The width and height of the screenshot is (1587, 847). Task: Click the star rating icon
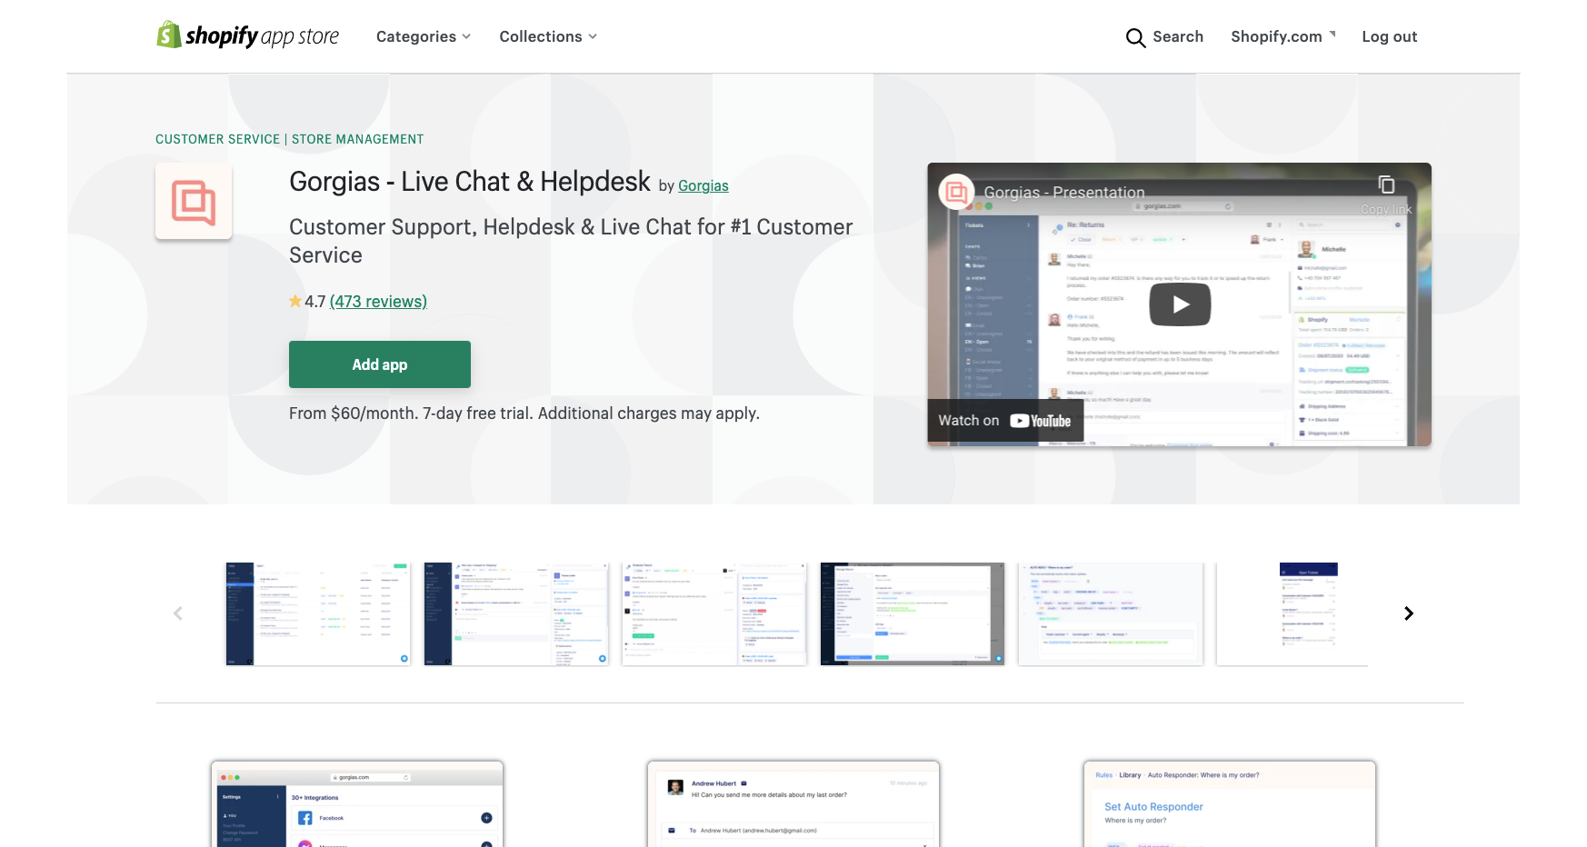tap(295, 301)
